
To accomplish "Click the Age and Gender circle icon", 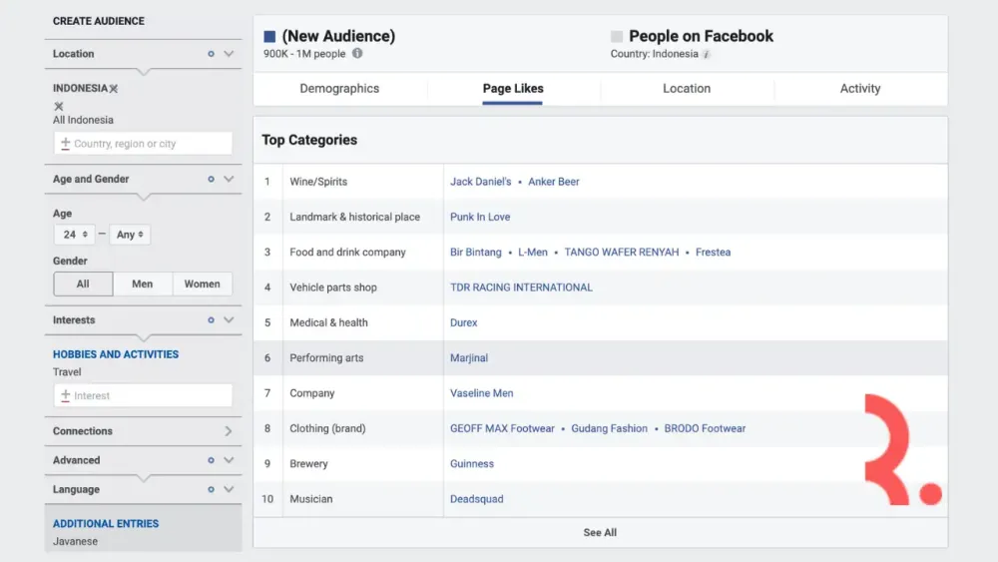I will 211,180.
